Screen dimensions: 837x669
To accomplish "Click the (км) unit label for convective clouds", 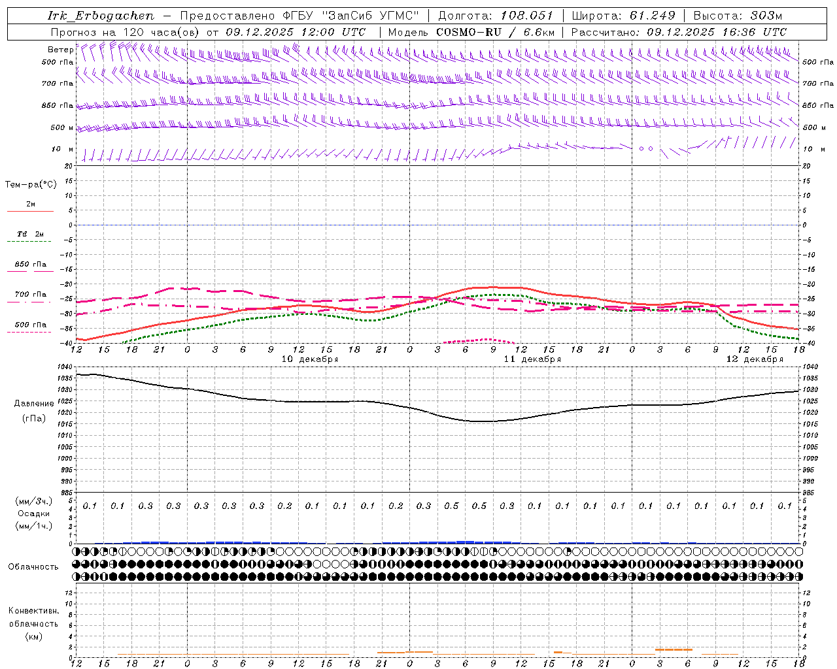I will point(33,636).
